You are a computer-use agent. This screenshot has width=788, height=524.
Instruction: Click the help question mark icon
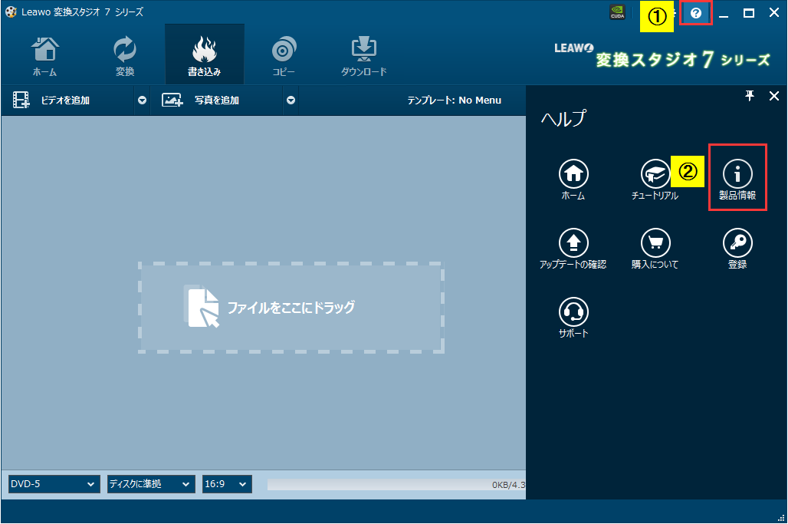696,13
